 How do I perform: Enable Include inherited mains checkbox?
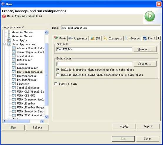click(58, 75)
